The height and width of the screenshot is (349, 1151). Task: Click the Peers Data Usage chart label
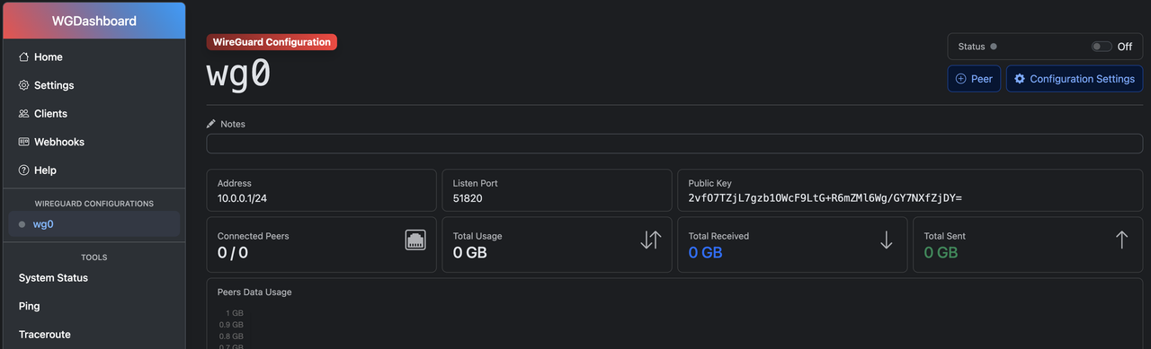(x=254, y=292)
